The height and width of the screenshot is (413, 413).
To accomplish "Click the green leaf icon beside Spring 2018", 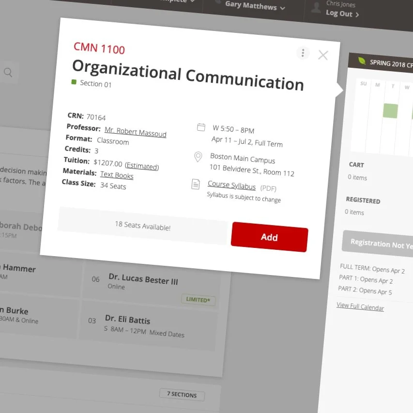I will (362, 61).
